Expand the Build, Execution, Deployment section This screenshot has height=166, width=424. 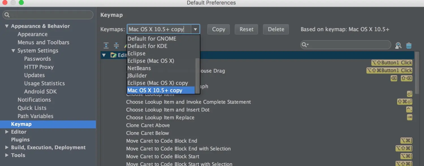tap(7, 147)
